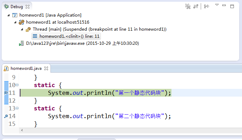Toggle the breakpoint on line 14
The height and width of the screenshot is (140, 242).
6,116
